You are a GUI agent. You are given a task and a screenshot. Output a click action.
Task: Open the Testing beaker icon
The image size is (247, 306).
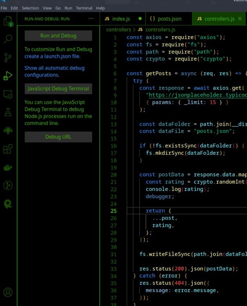coord(8,112)
